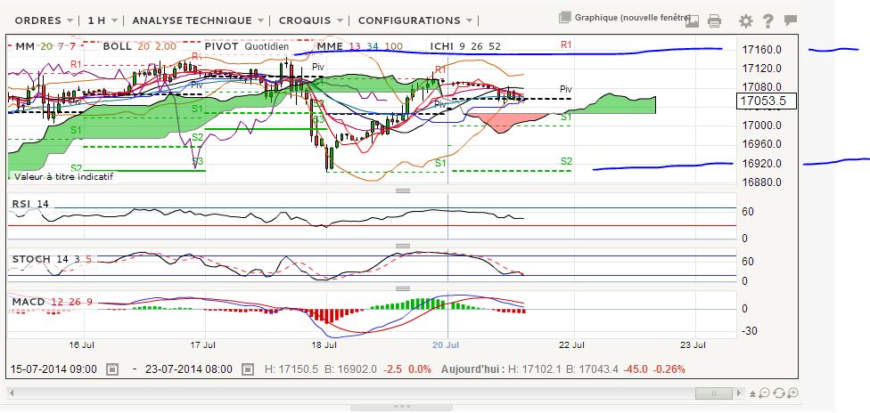The image size is (870, 413).
Task: Click the start date 15-07-2014 09:00
Action: (53, 368)
